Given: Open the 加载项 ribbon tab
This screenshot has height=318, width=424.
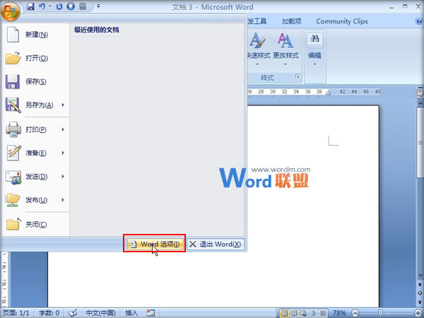Looking at the screenshot, I should (291, 21).
